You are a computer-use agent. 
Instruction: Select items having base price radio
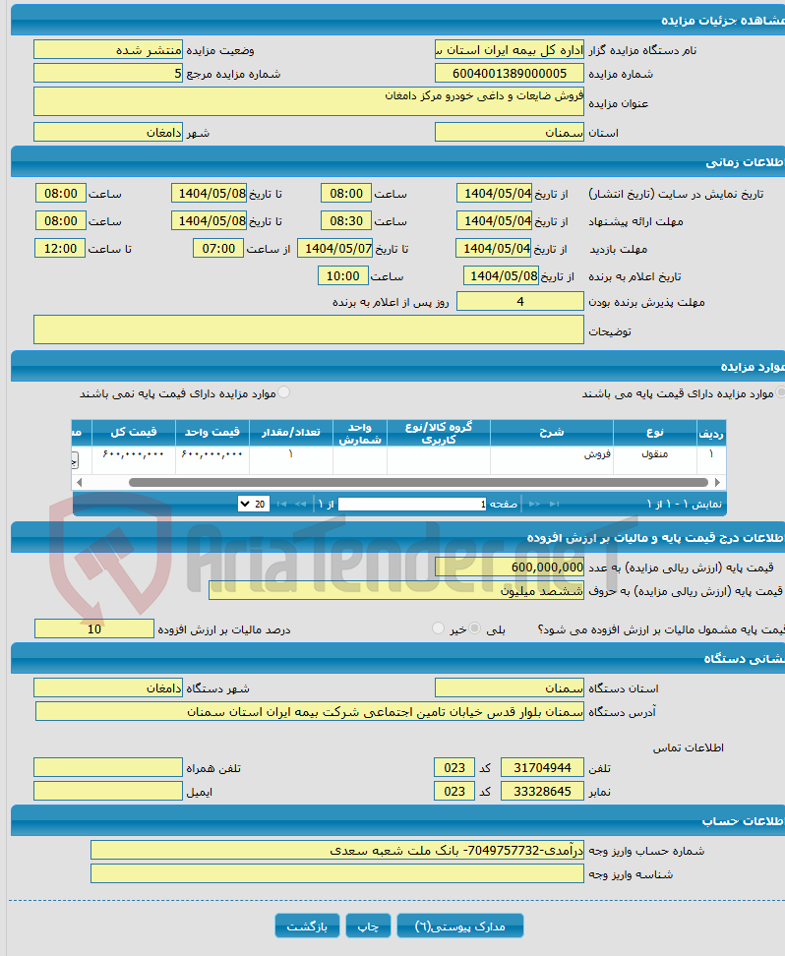tap(780, 392)
